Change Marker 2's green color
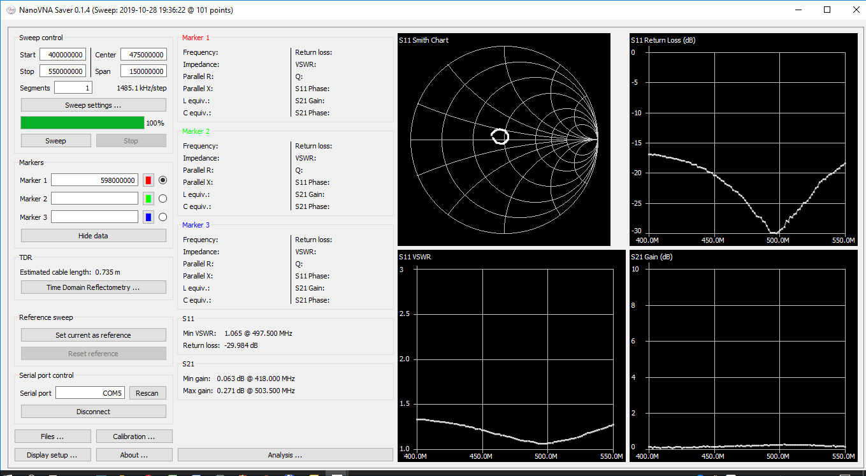This screenshot has height=476, width=866. 150,198
